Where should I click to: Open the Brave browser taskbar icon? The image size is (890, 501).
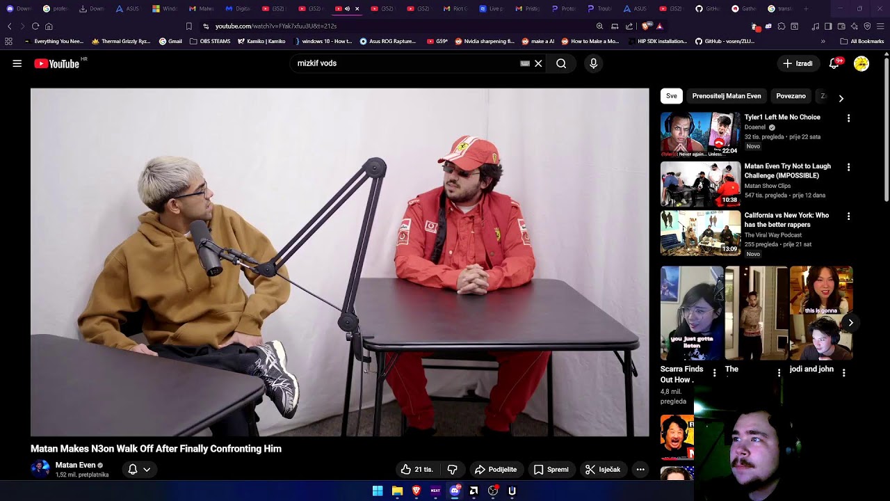pos(416,491)
